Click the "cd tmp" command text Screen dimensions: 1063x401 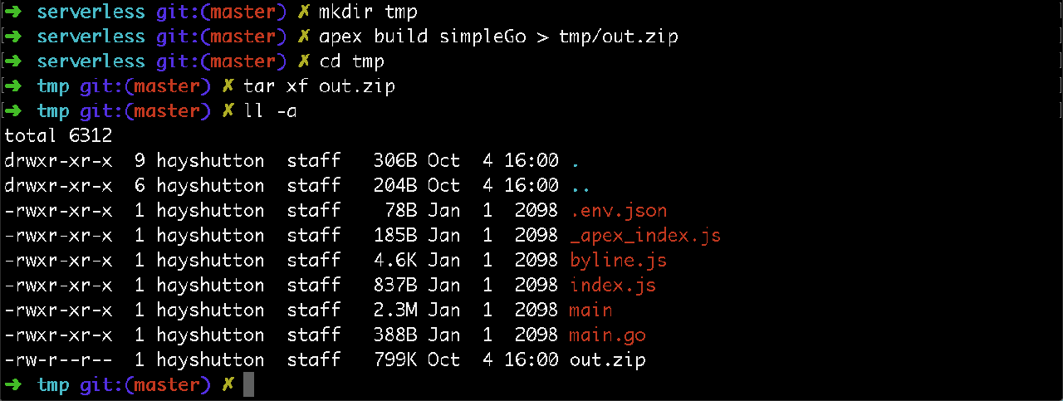point(351,62)
